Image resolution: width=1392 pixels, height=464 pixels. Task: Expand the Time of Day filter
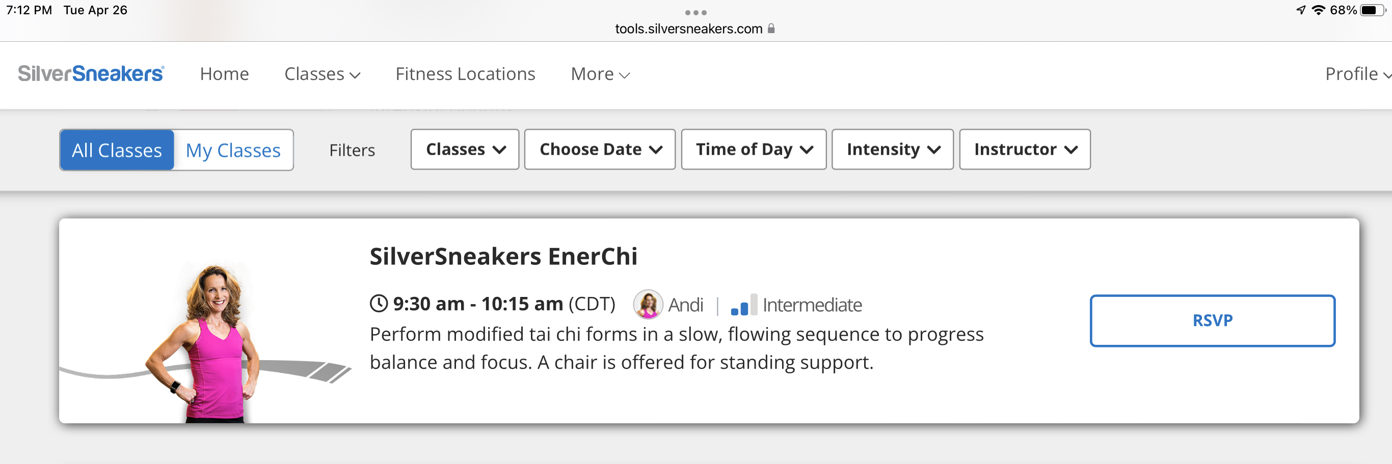click(753, 150)
